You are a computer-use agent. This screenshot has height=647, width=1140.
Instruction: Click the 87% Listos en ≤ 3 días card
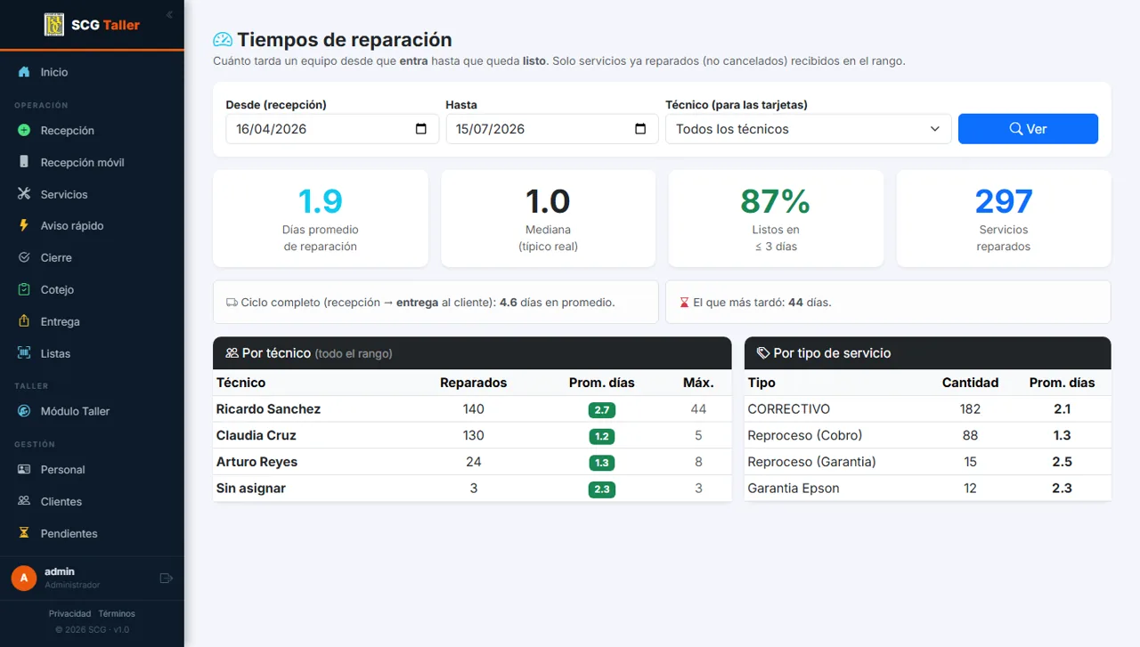[776, 218]
